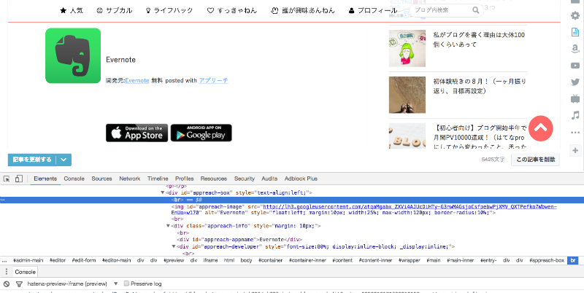Switch to the Console tab
This screenshot has height=293, width=584.
pyautogui.click(x=74, y=179)
